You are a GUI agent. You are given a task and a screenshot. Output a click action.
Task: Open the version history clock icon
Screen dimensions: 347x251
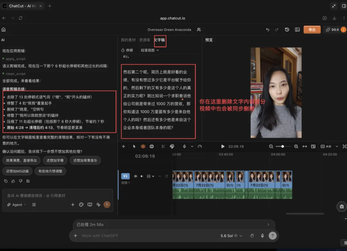[x=287, y=29]
